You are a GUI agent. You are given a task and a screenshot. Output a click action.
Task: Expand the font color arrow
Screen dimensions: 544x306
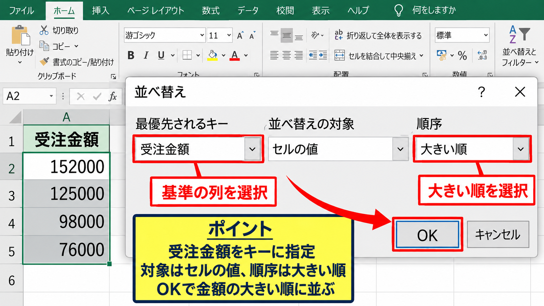pyautogui.click(x=246, y=55)
